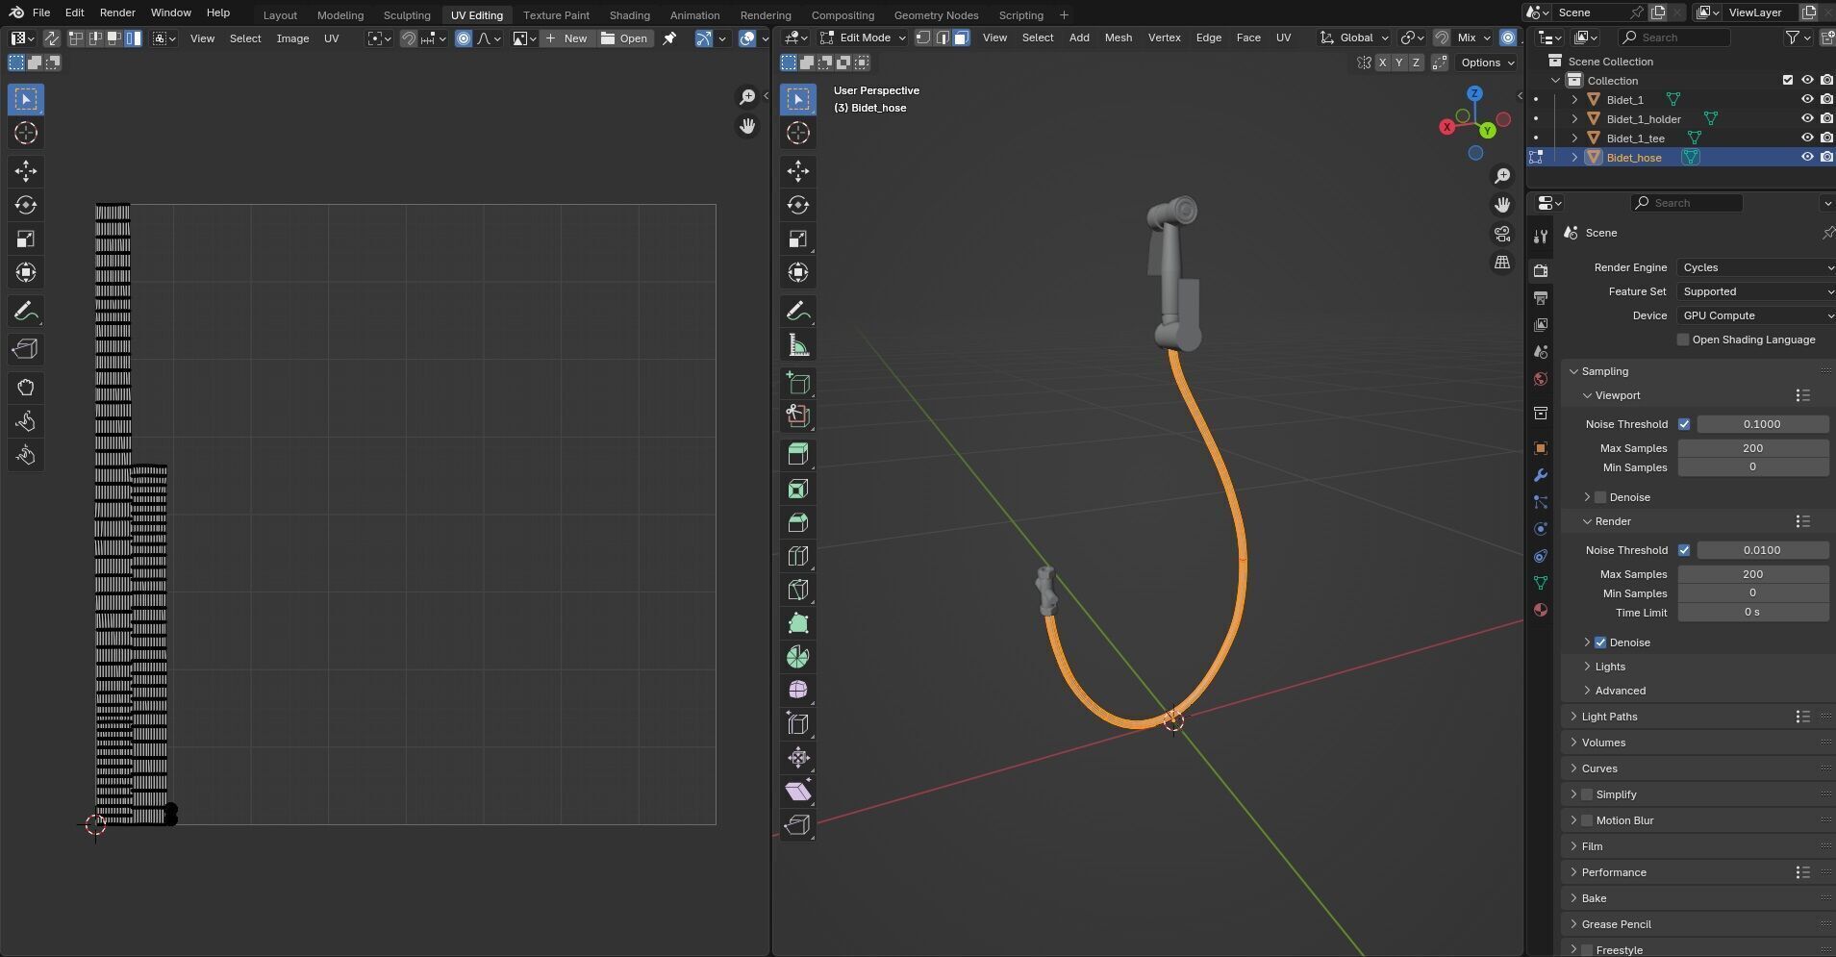Open the Global transform orientation dropdown
This screenshot has height=957, width=1836.
click(1355, 38)
